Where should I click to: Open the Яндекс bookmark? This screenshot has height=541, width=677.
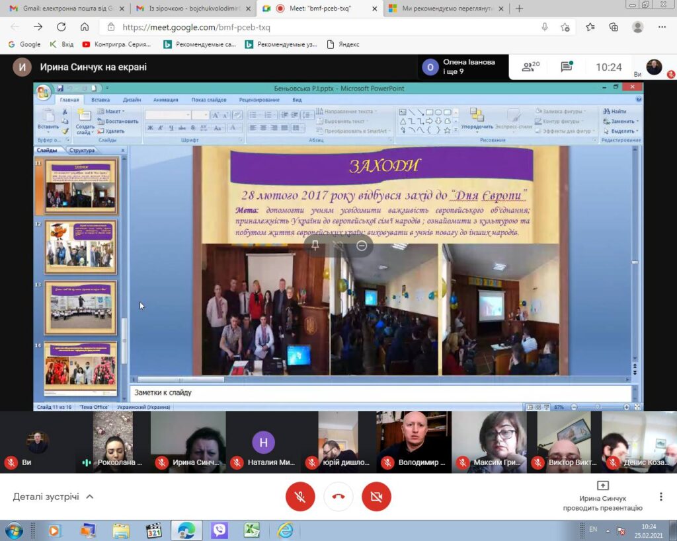343,44
